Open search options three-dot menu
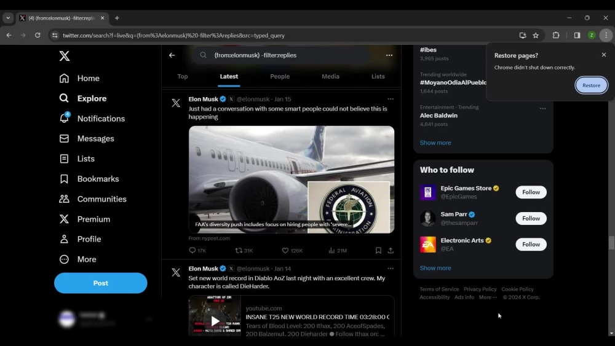615x346 pixels. (x=389, y=55)
